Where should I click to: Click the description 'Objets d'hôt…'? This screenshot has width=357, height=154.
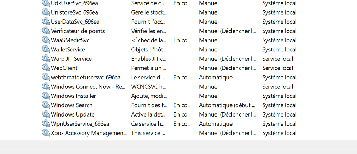(149, 50)
